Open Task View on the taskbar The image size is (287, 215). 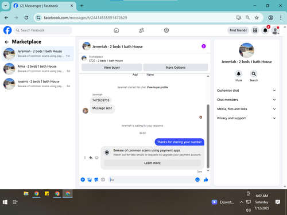(15, 202)
